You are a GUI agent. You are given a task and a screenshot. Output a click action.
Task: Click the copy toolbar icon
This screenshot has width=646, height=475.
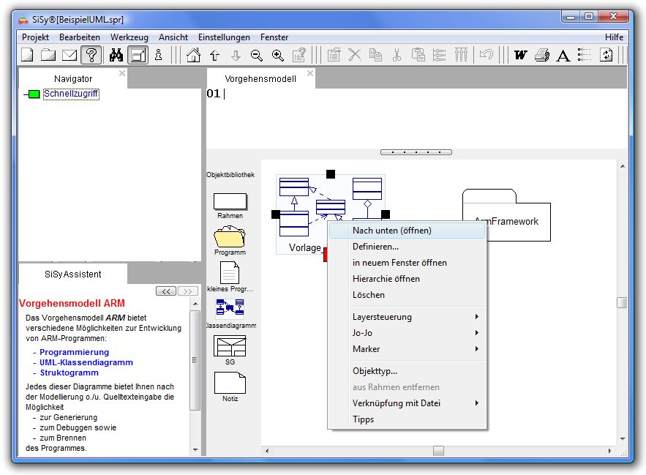[376, 55]
